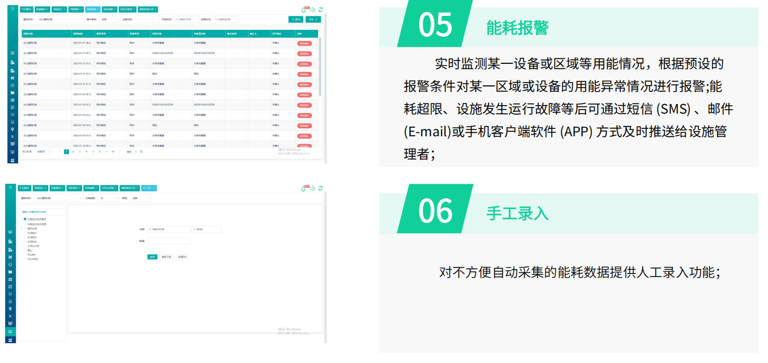Open the edit-pencil sidebar icon on alarm list screen
The height and width of the screenshot is (363, 768).
(12, 107)
